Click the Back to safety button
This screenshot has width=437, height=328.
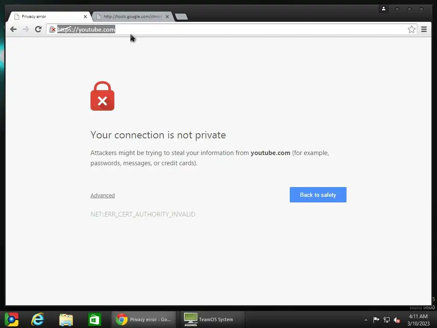(318, 195)
